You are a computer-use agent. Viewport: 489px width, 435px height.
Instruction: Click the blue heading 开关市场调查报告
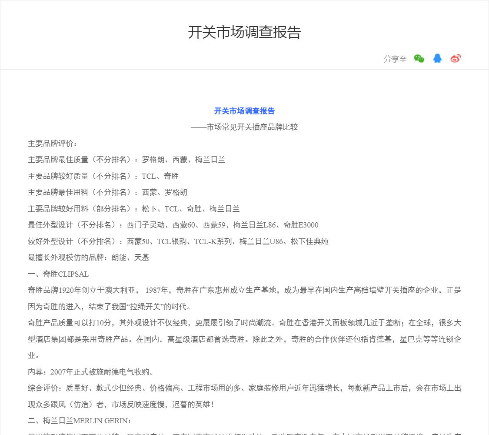244,111
